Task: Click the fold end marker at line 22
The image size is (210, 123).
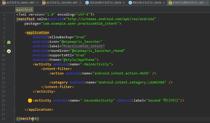Action: (x=15, y=110)
